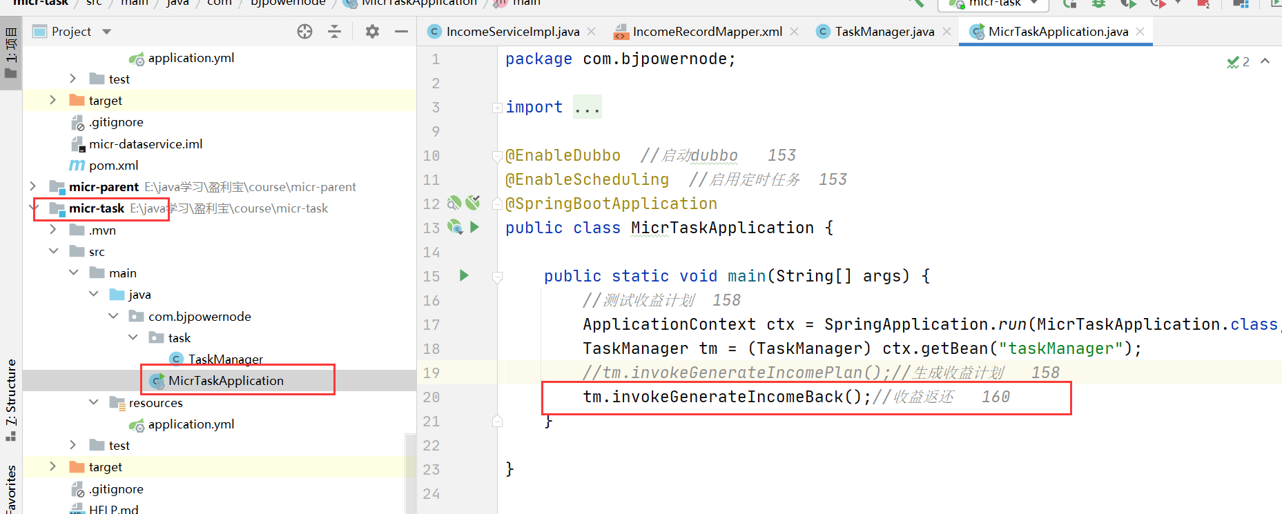
Task: Click the build hammer icon in toolbar
Action: coord(917,3)
